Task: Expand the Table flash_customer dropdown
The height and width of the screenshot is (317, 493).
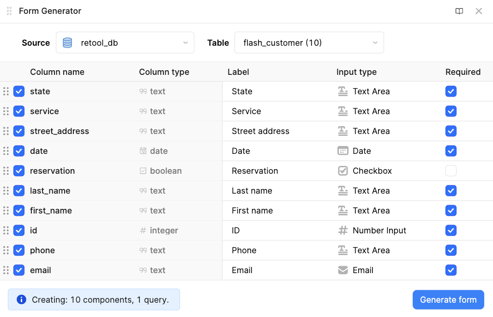Action: click(309, 43)
